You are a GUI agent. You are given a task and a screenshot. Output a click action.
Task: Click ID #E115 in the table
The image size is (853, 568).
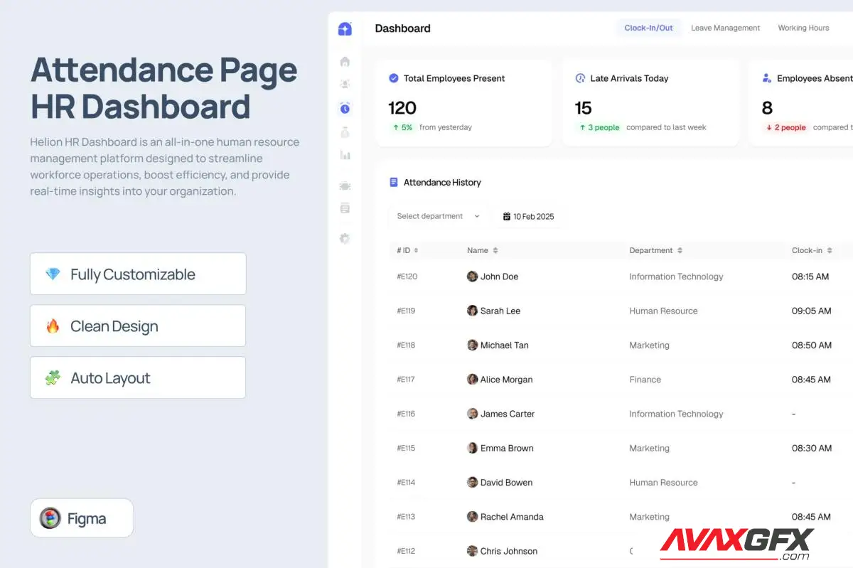pyautogui.click(x=406, y=448)
